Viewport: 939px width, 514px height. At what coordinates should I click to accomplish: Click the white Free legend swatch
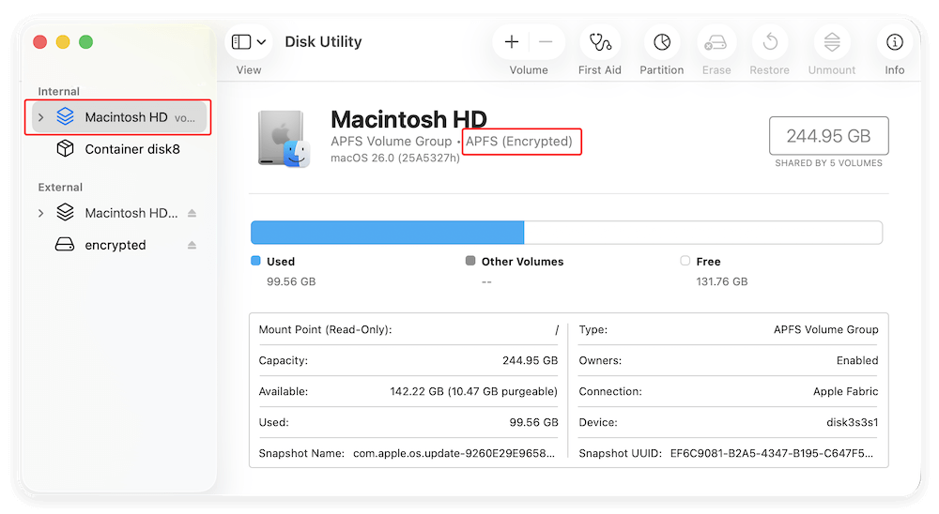[x=685, y=261]
